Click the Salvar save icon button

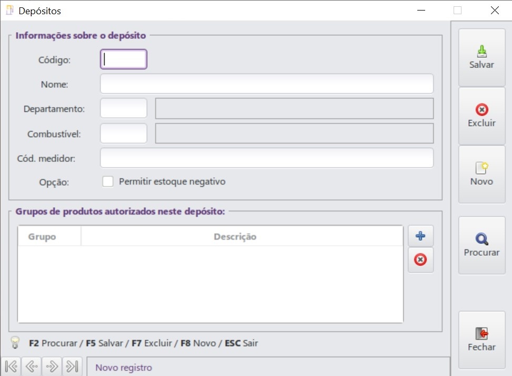(x=481, y=58)
